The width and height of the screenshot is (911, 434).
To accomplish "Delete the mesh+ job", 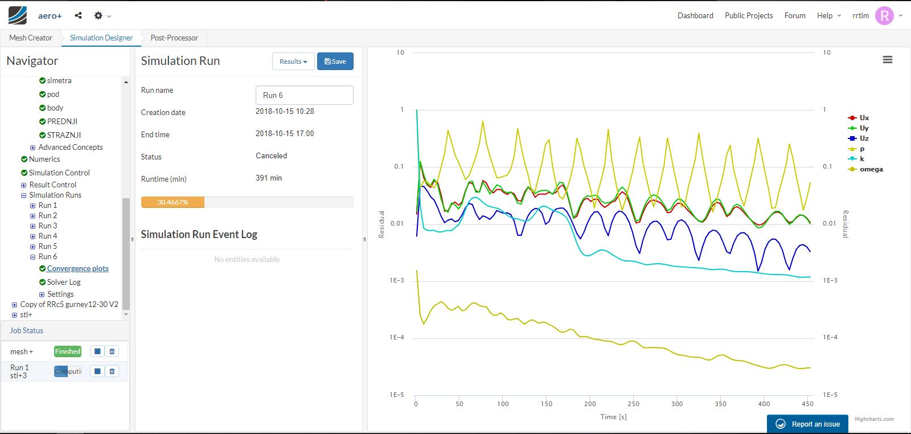I will tap(112, 351).
